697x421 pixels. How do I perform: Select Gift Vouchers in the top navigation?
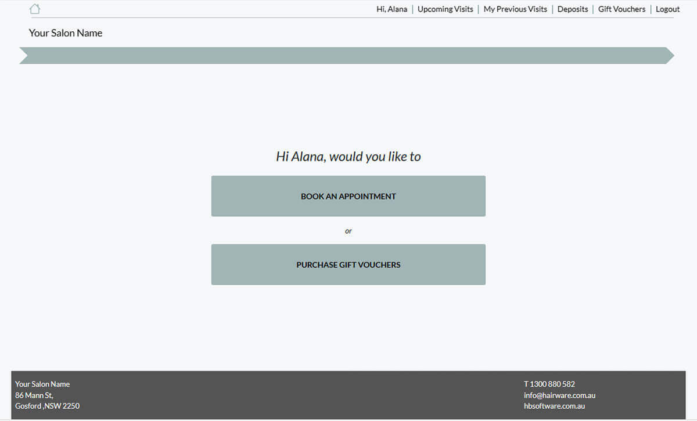point(621,9)
